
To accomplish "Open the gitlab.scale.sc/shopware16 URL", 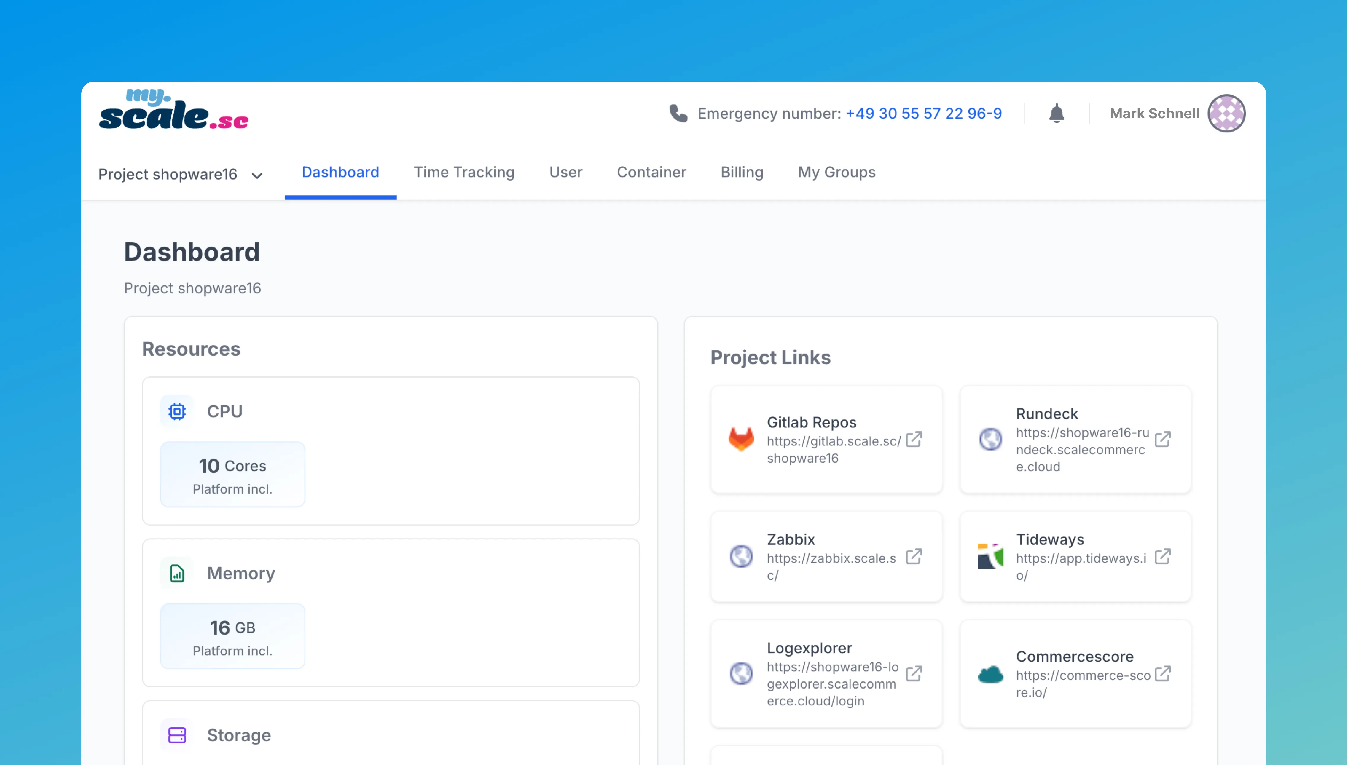I will pos(834,450).
